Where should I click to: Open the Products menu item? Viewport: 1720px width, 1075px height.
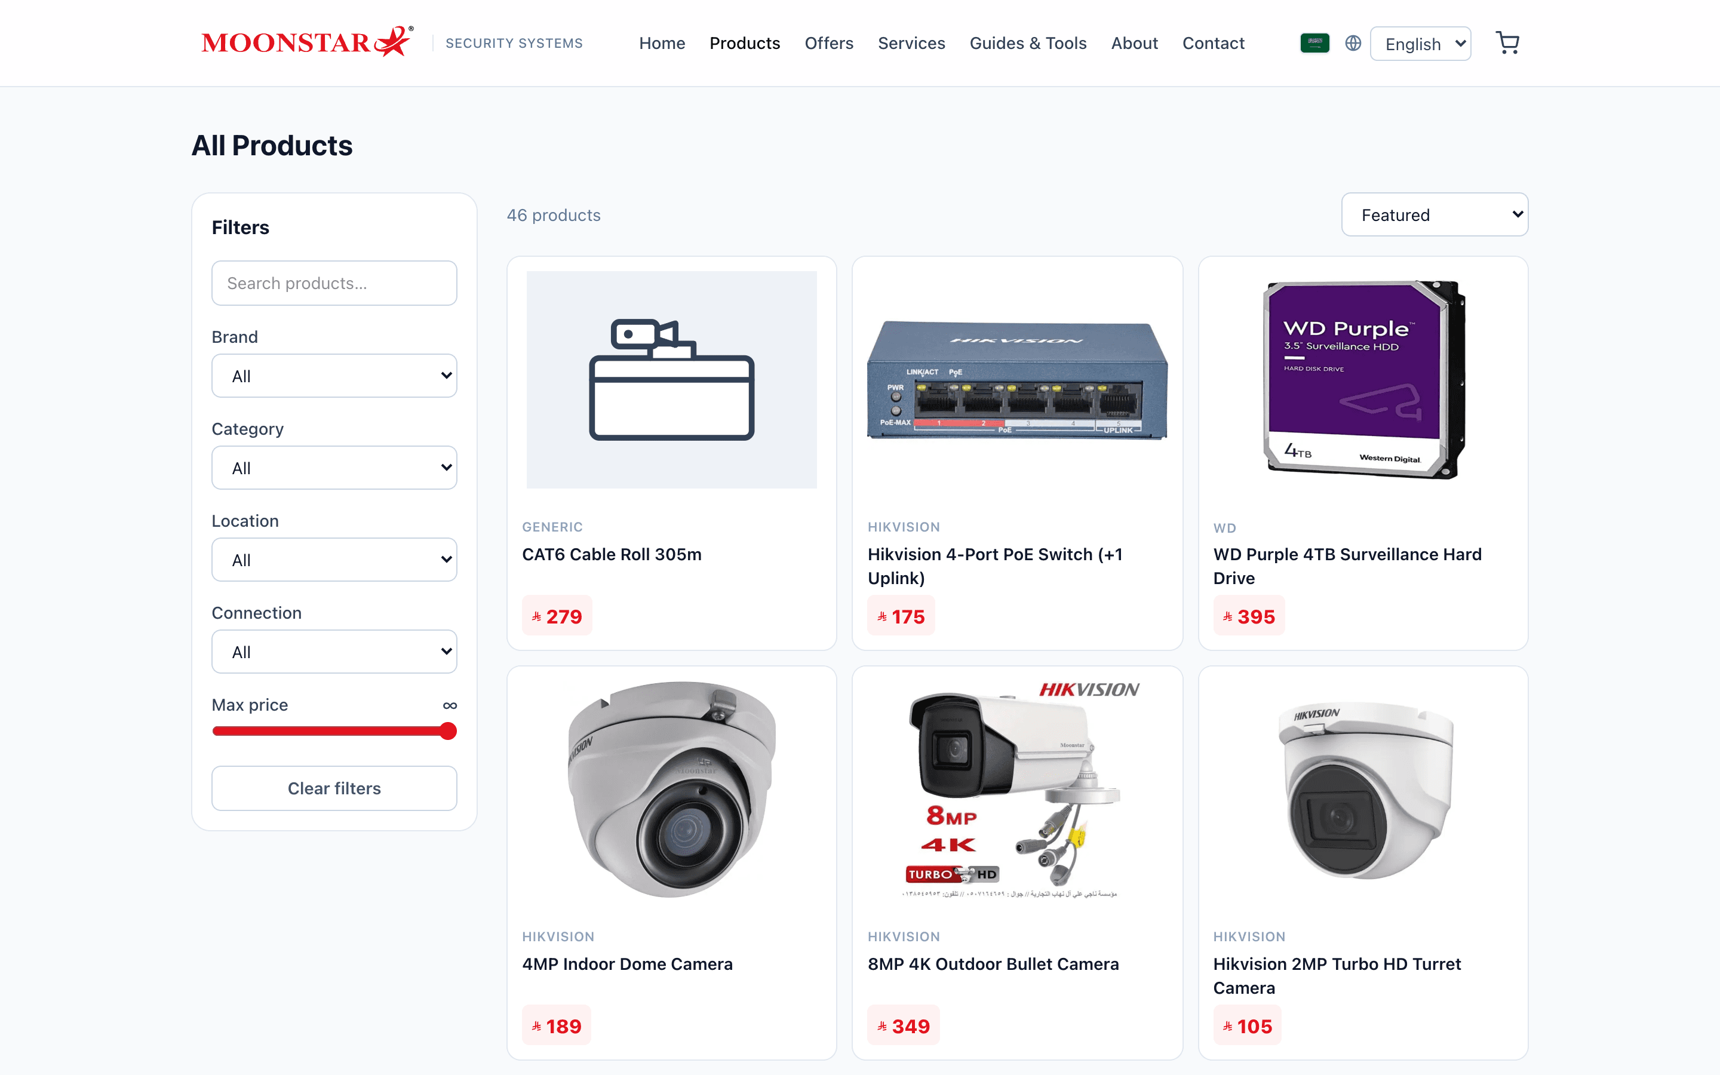(744, 44)
